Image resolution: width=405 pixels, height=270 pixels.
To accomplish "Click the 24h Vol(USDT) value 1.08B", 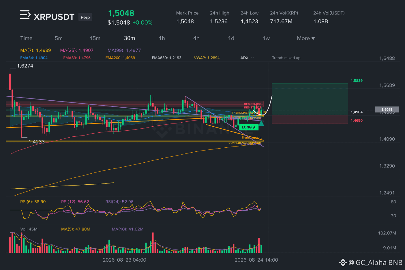I will click(321, 21).
